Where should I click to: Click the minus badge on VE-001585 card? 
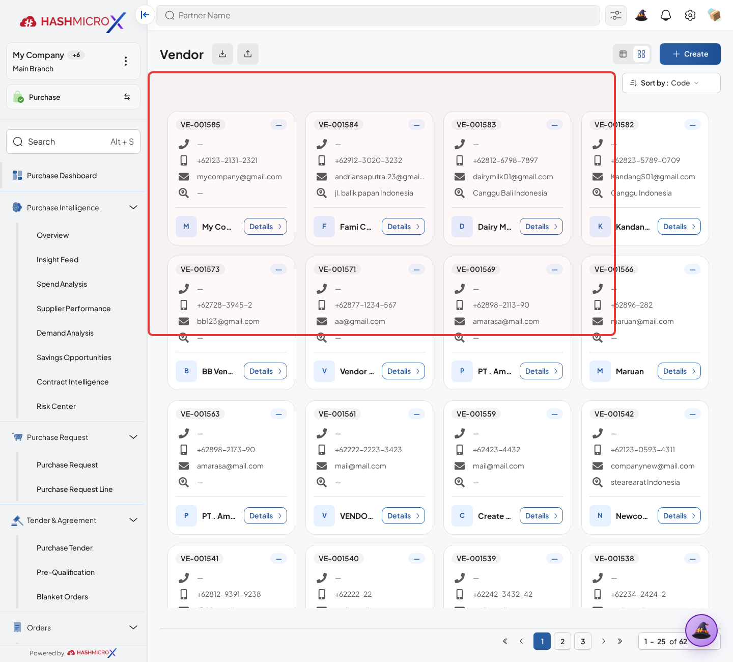278,125
